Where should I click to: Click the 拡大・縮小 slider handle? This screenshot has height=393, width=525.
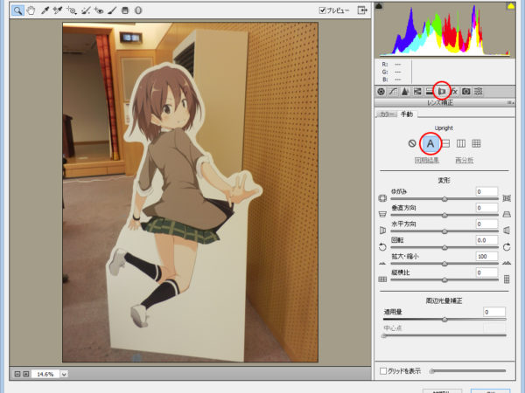(x=444, y=264)
